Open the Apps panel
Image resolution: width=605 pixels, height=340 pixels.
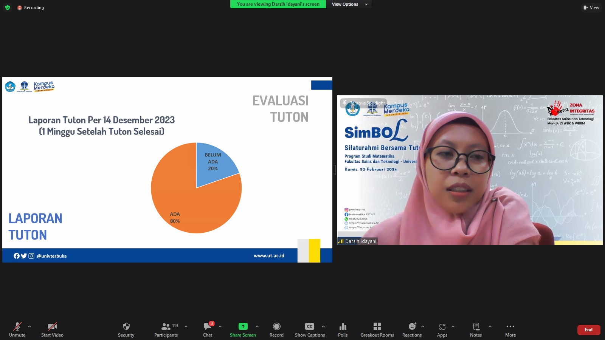pyautogui.click(x=442, y=329)
